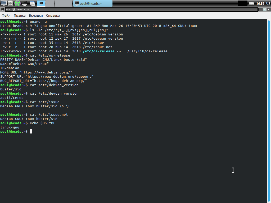Click the terminal cursor at last prompt
Image resolution: width=271 pixels, height=203 pixels.
click(31, 132)
